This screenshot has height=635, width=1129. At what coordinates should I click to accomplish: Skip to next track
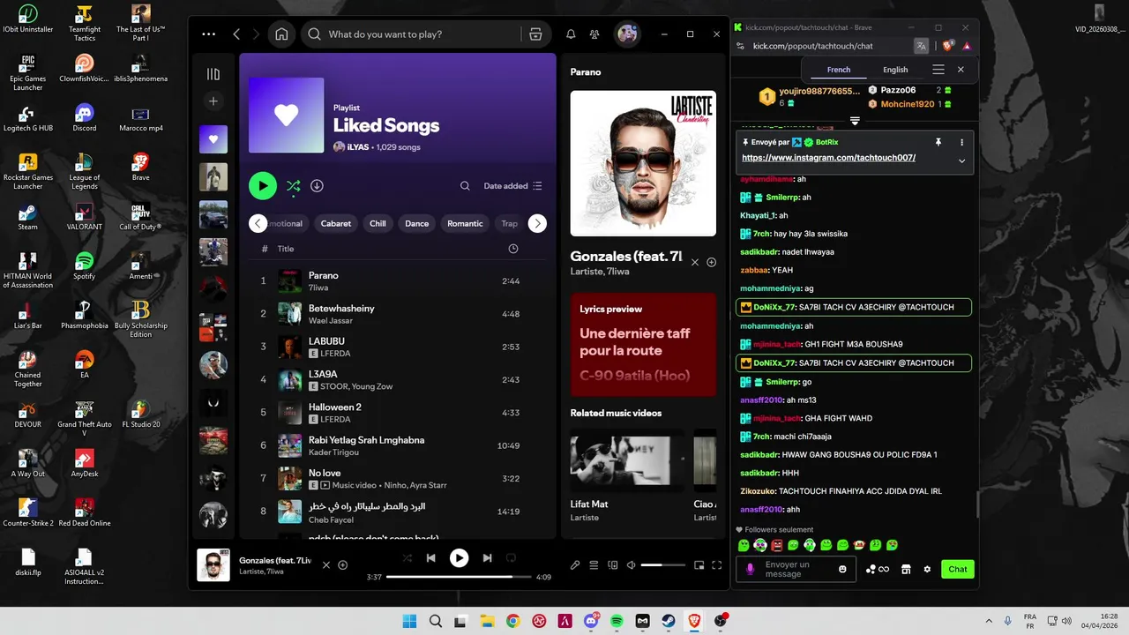coord(487,558)
